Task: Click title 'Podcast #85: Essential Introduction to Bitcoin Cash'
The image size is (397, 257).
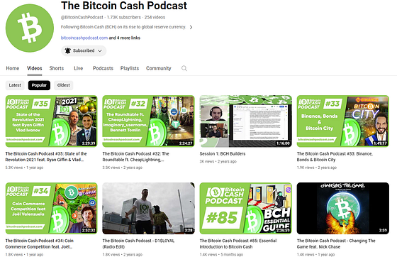Action: click(238, 244)
